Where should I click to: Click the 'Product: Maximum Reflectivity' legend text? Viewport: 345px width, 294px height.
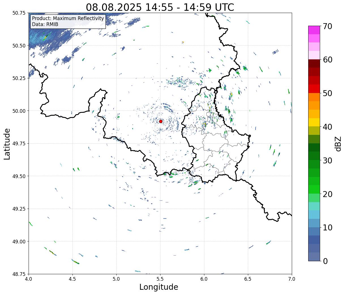[x=68, y=18]
